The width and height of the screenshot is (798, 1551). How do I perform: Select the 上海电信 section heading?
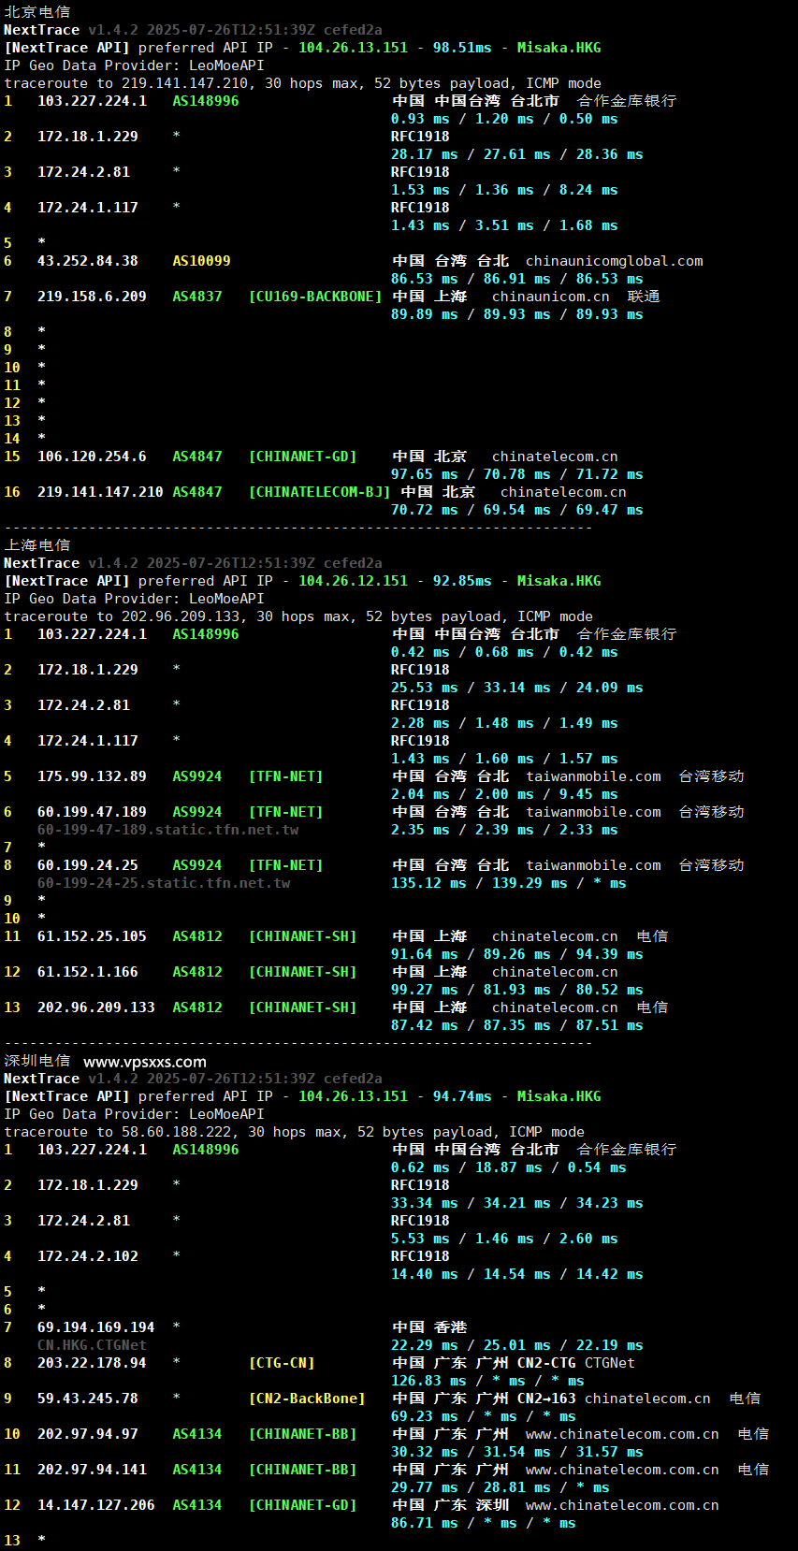point(37,545)
